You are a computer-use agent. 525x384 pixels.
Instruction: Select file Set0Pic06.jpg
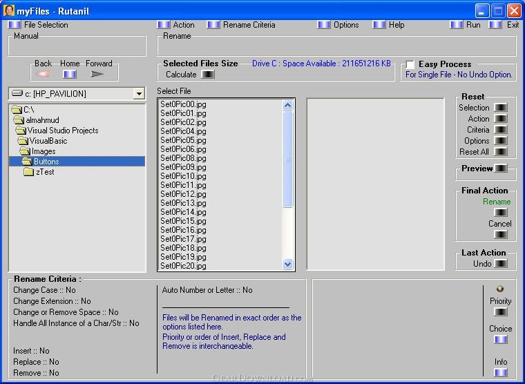pos(183,149)
